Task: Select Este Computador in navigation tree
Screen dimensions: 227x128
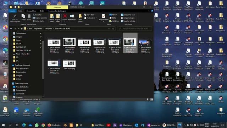Action: pos(21,84)
